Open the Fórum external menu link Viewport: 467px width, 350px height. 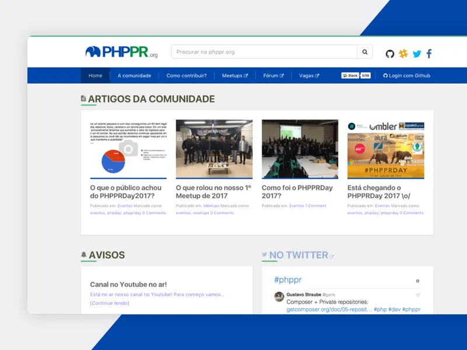[273, 76]
